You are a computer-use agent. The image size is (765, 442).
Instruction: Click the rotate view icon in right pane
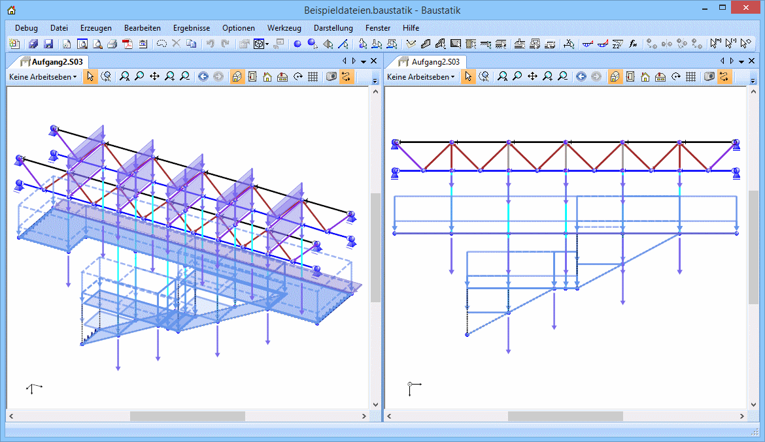(x=675, y=76)
